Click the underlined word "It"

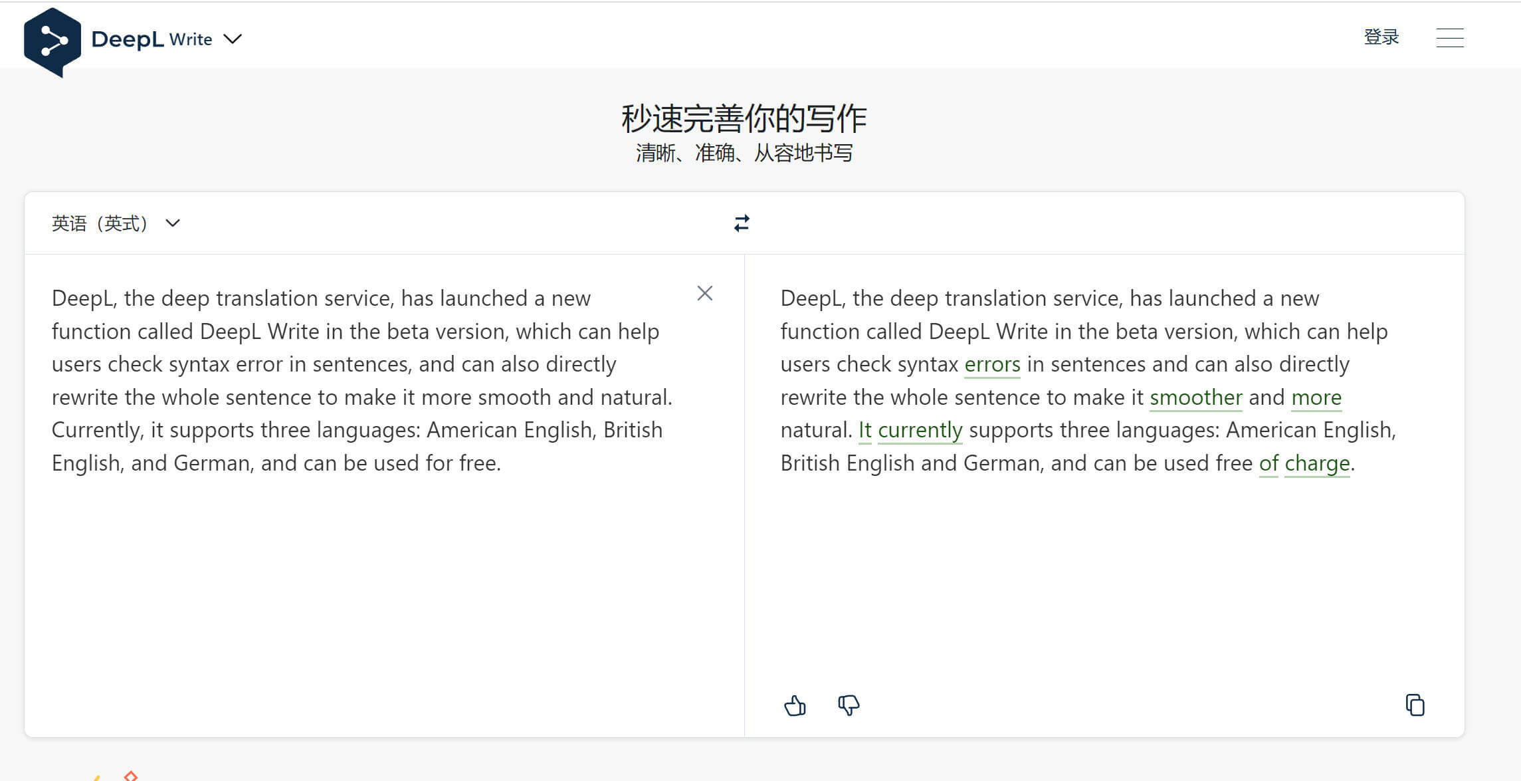pos(864,430)
